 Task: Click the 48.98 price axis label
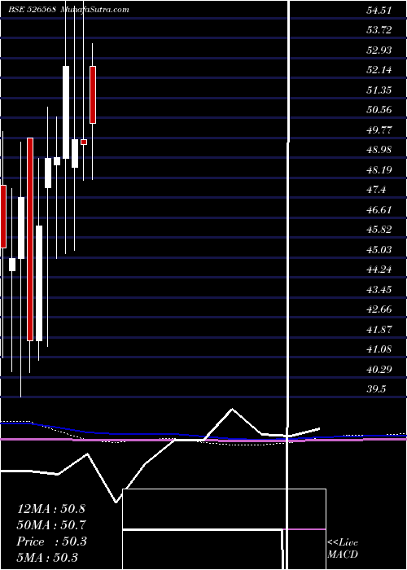pyautogui.click(x=379, y=150)
